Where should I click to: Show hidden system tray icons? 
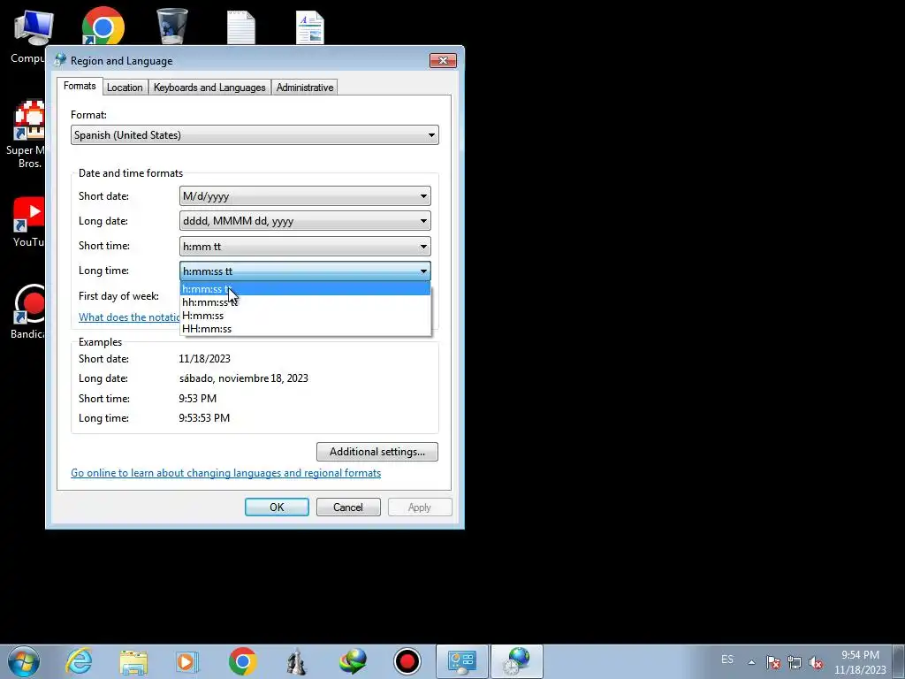(x=751, y=662)
